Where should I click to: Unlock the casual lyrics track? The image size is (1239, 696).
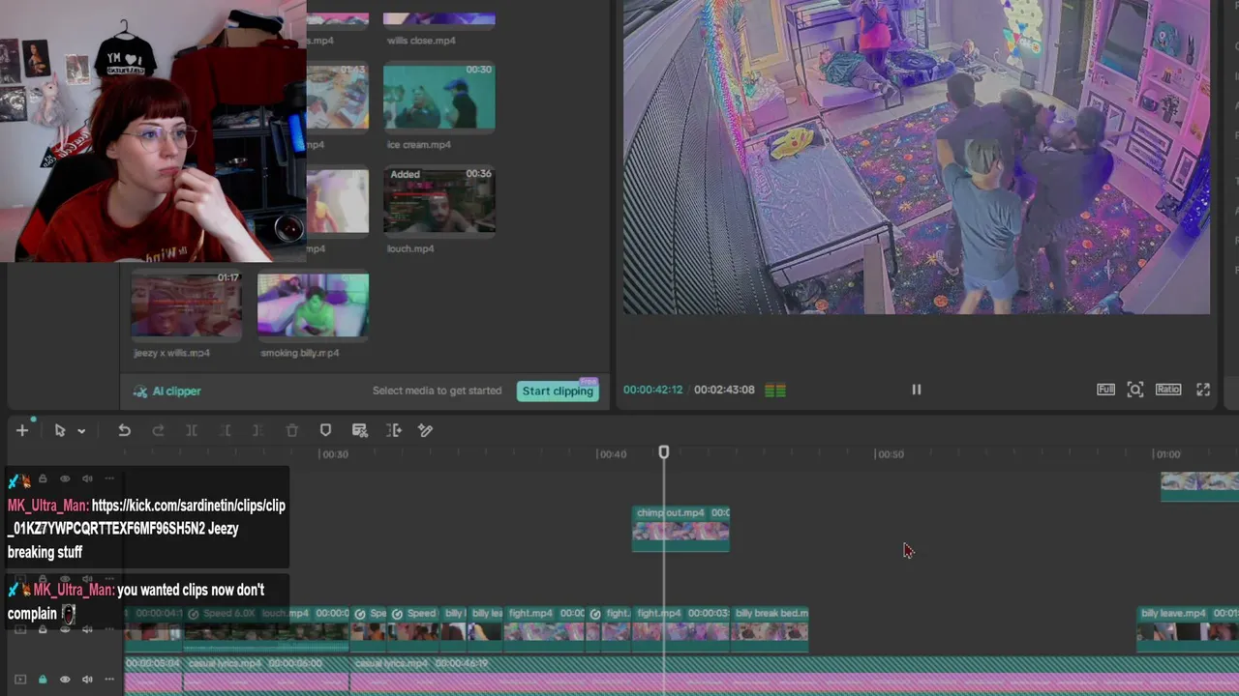pos(43,680)
